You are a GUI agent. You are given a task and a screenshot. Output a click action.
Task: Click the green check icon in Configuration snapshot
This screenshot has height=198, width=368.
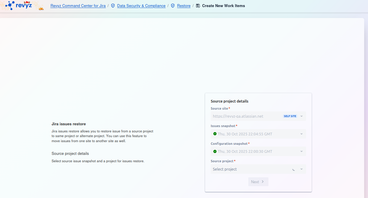click(x=215, y=151)
